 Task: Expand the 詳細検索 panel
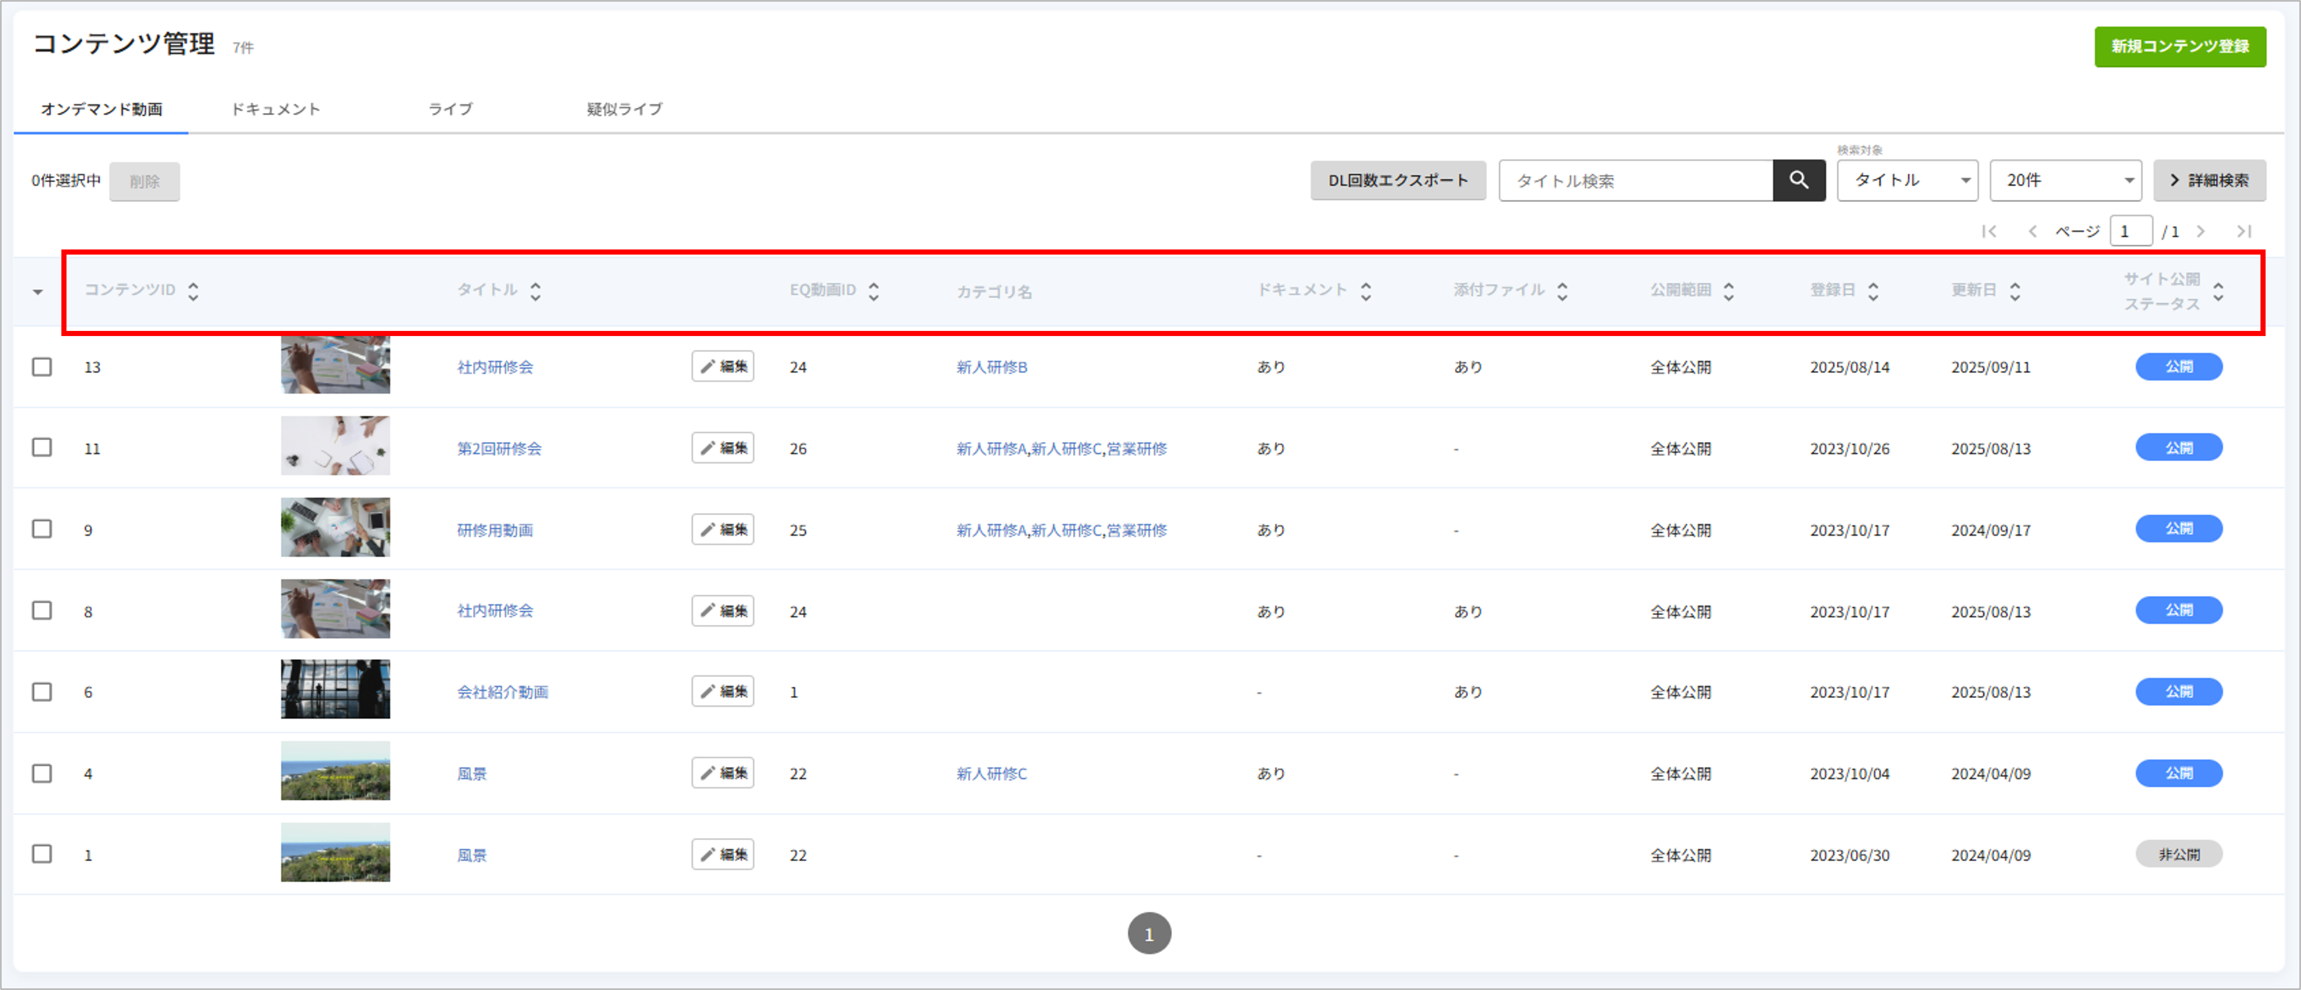pyautogui.click(x=2209, y=181)
